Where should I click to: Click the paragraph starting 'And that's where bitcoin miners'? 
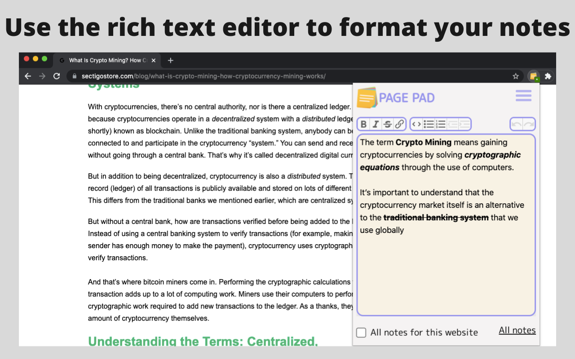pos(220,300)
